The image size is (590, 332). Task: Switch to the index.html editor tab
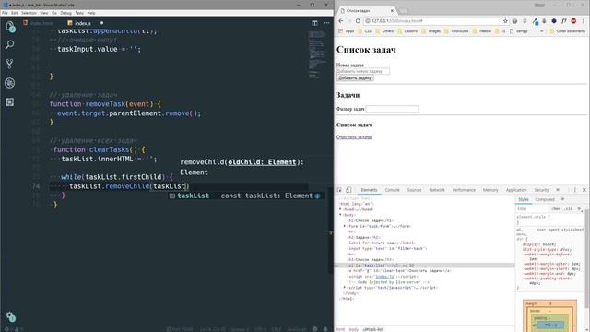39,23
